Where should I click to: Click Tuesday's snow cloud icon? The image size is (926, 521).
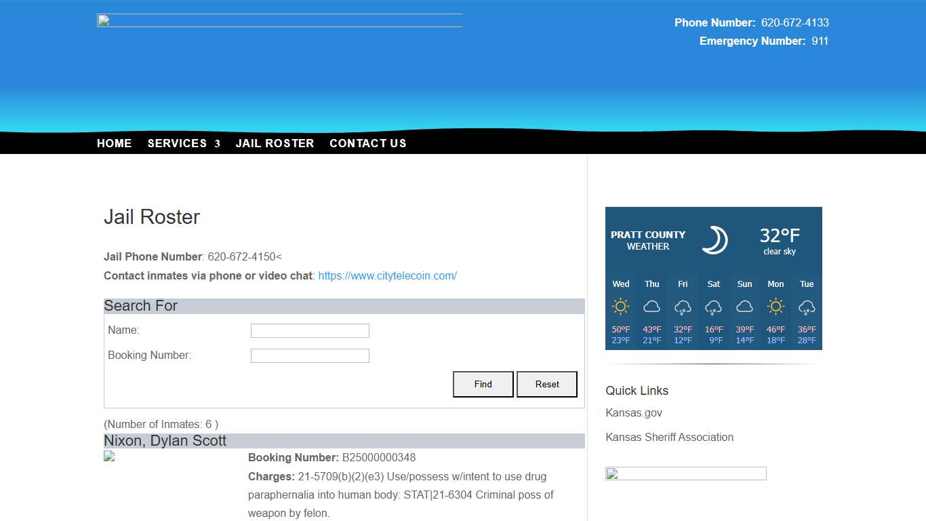coord(807,307)
